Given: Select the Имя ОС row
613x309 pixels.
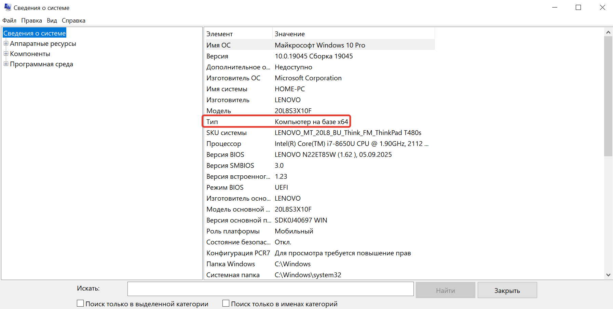Looking at the screenshot, I should coord(319,45).
